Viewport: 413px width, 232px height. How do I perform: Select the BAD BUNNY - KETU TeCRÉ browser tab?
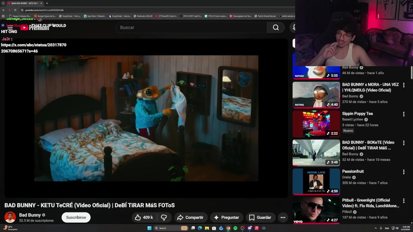[x=25, y=3]
